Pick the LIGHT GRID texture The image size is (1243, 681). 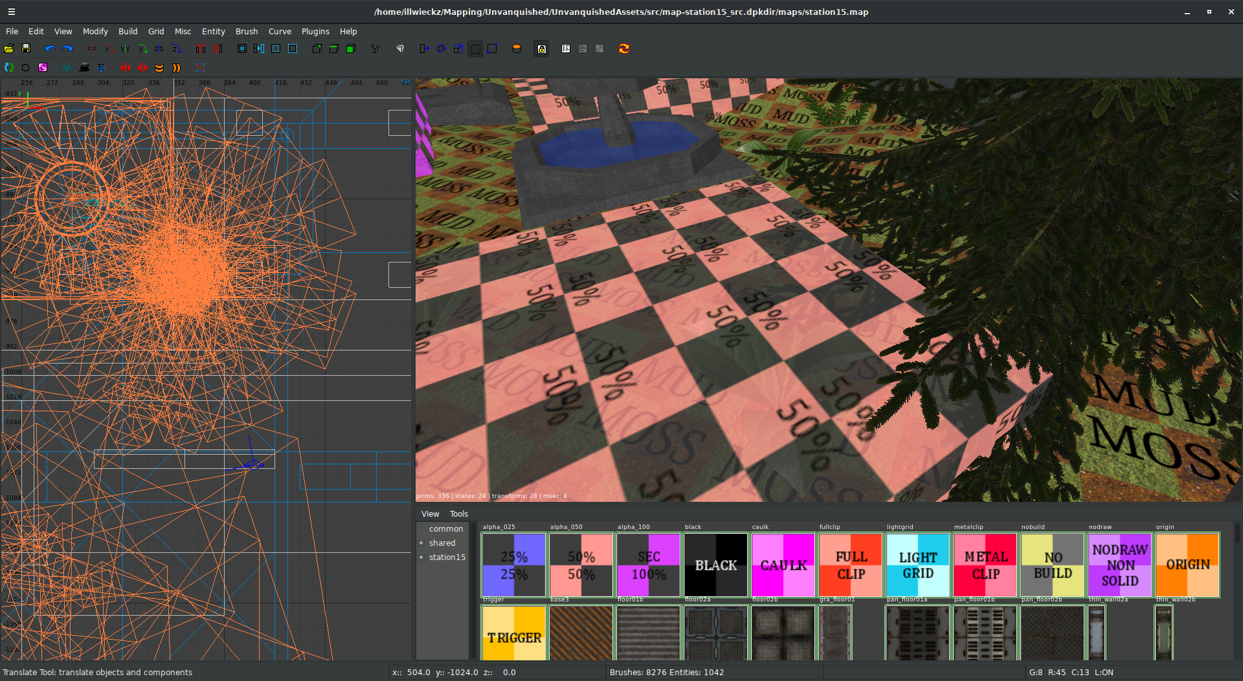coord(918,565)
